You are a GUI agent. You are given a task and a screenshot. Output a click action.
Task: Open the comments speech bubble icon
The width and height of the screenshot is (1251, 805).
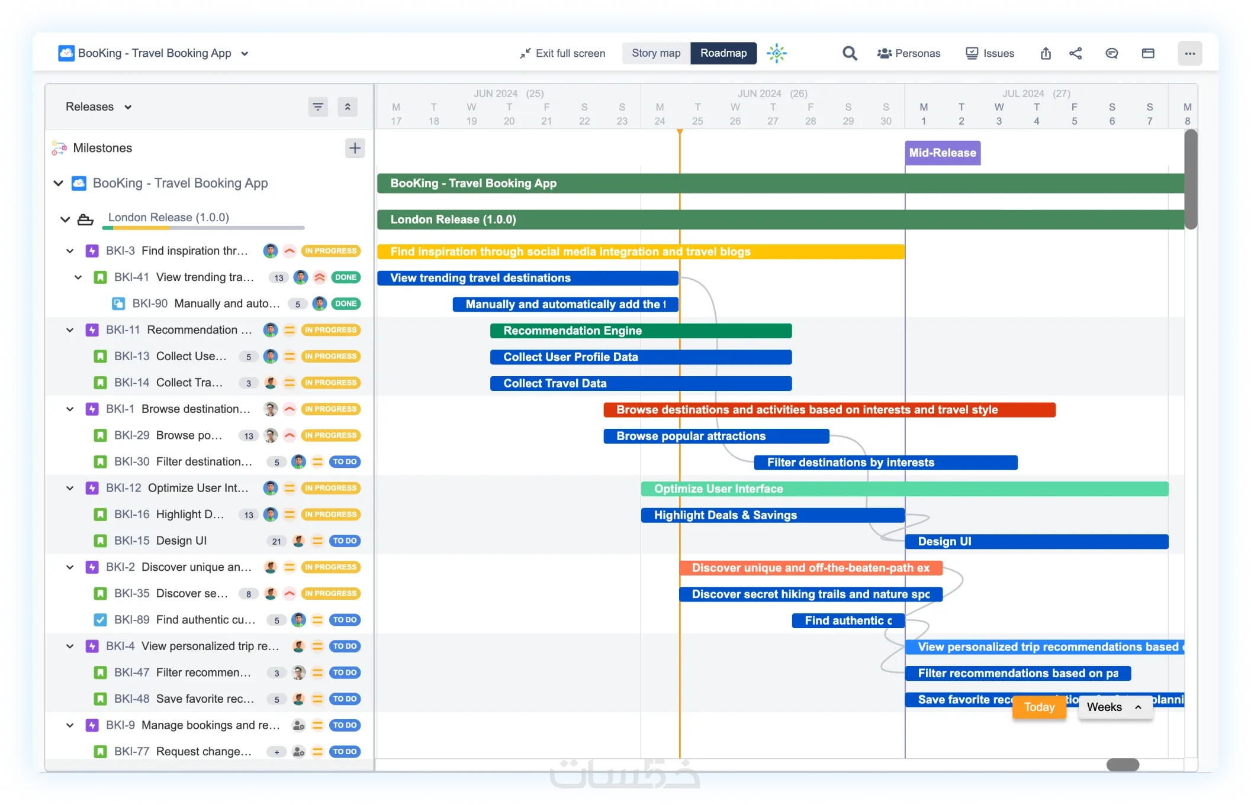click(x=1111, y=53)
